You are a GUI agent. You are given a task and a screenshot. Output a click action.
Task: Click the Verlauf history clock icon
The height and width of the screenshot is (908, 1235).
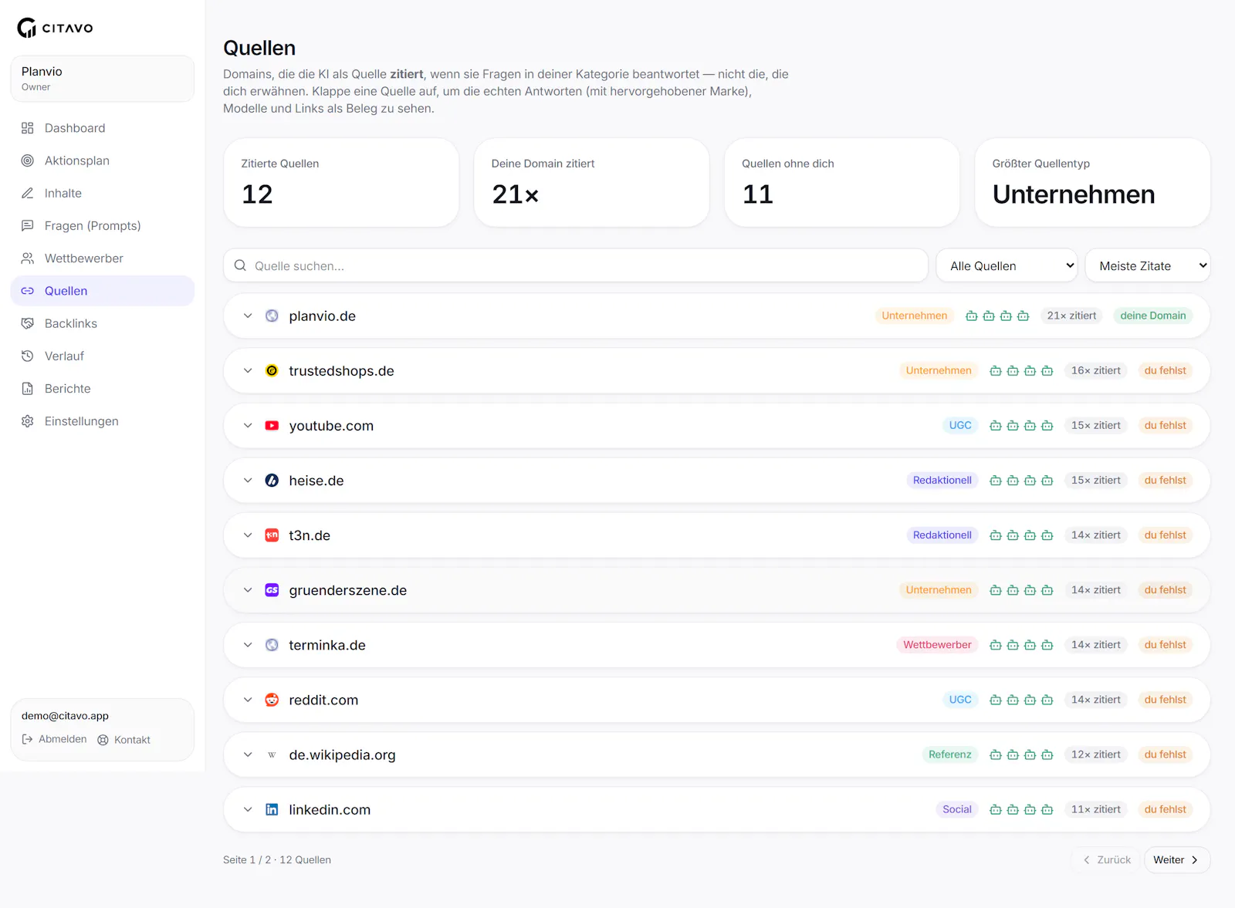tap(28, 356)
